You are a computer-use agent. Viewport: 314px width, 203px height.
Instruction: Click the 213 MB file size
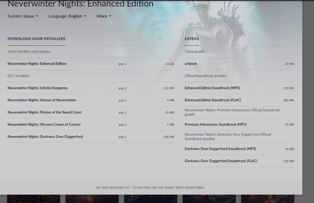click(169, 88)
